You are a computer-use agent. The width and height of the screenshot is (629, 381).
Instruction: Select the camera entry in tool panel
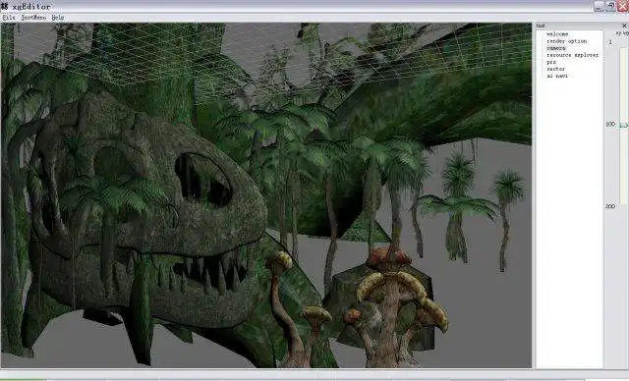556,48
